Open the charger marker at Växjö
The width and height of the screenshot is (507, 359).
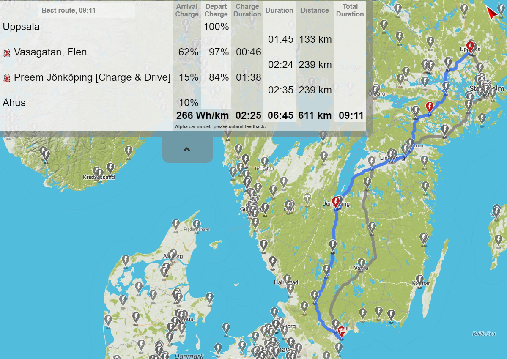pos(361,264)
